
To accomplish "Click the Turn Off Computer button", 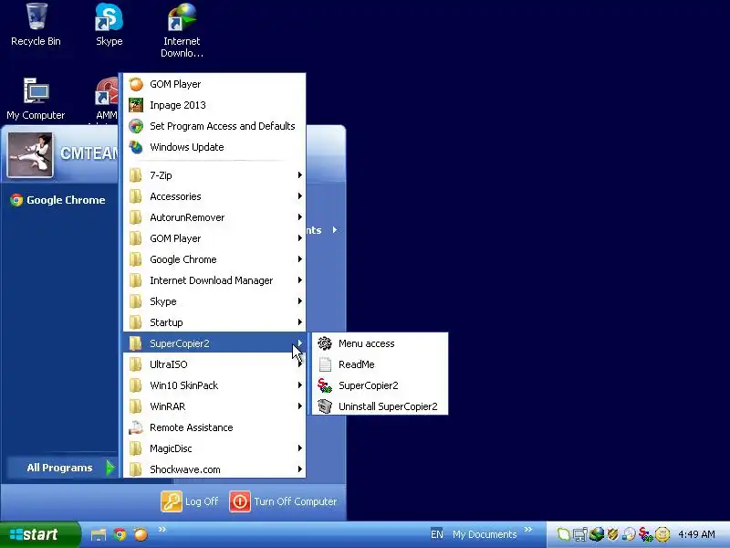I will click(x=283, y=501).
